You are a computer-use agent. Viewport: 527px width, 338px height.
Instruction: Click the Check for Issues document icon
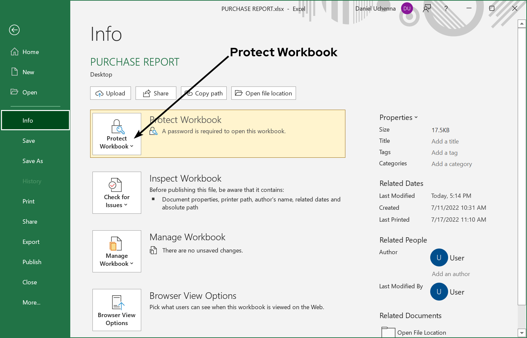[115, 185]
